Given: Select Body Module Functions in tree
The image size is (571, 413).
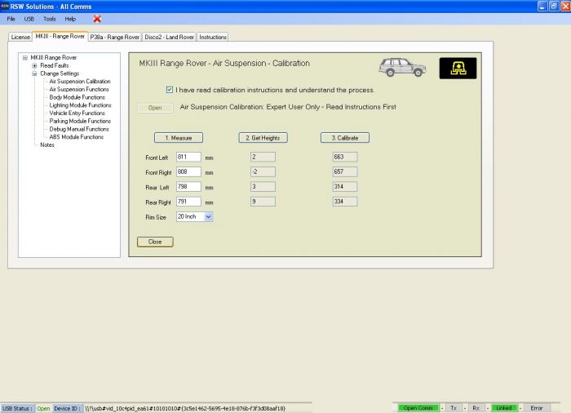Looking at the screenshot, I should (77, 97).
